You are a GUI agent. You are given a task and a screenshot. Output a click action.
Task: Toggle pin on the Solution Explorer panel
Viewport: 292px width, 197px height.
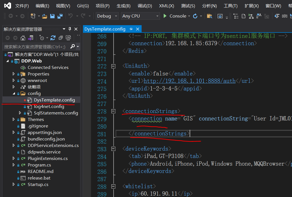pyautogui.click(x=70, y=29)
